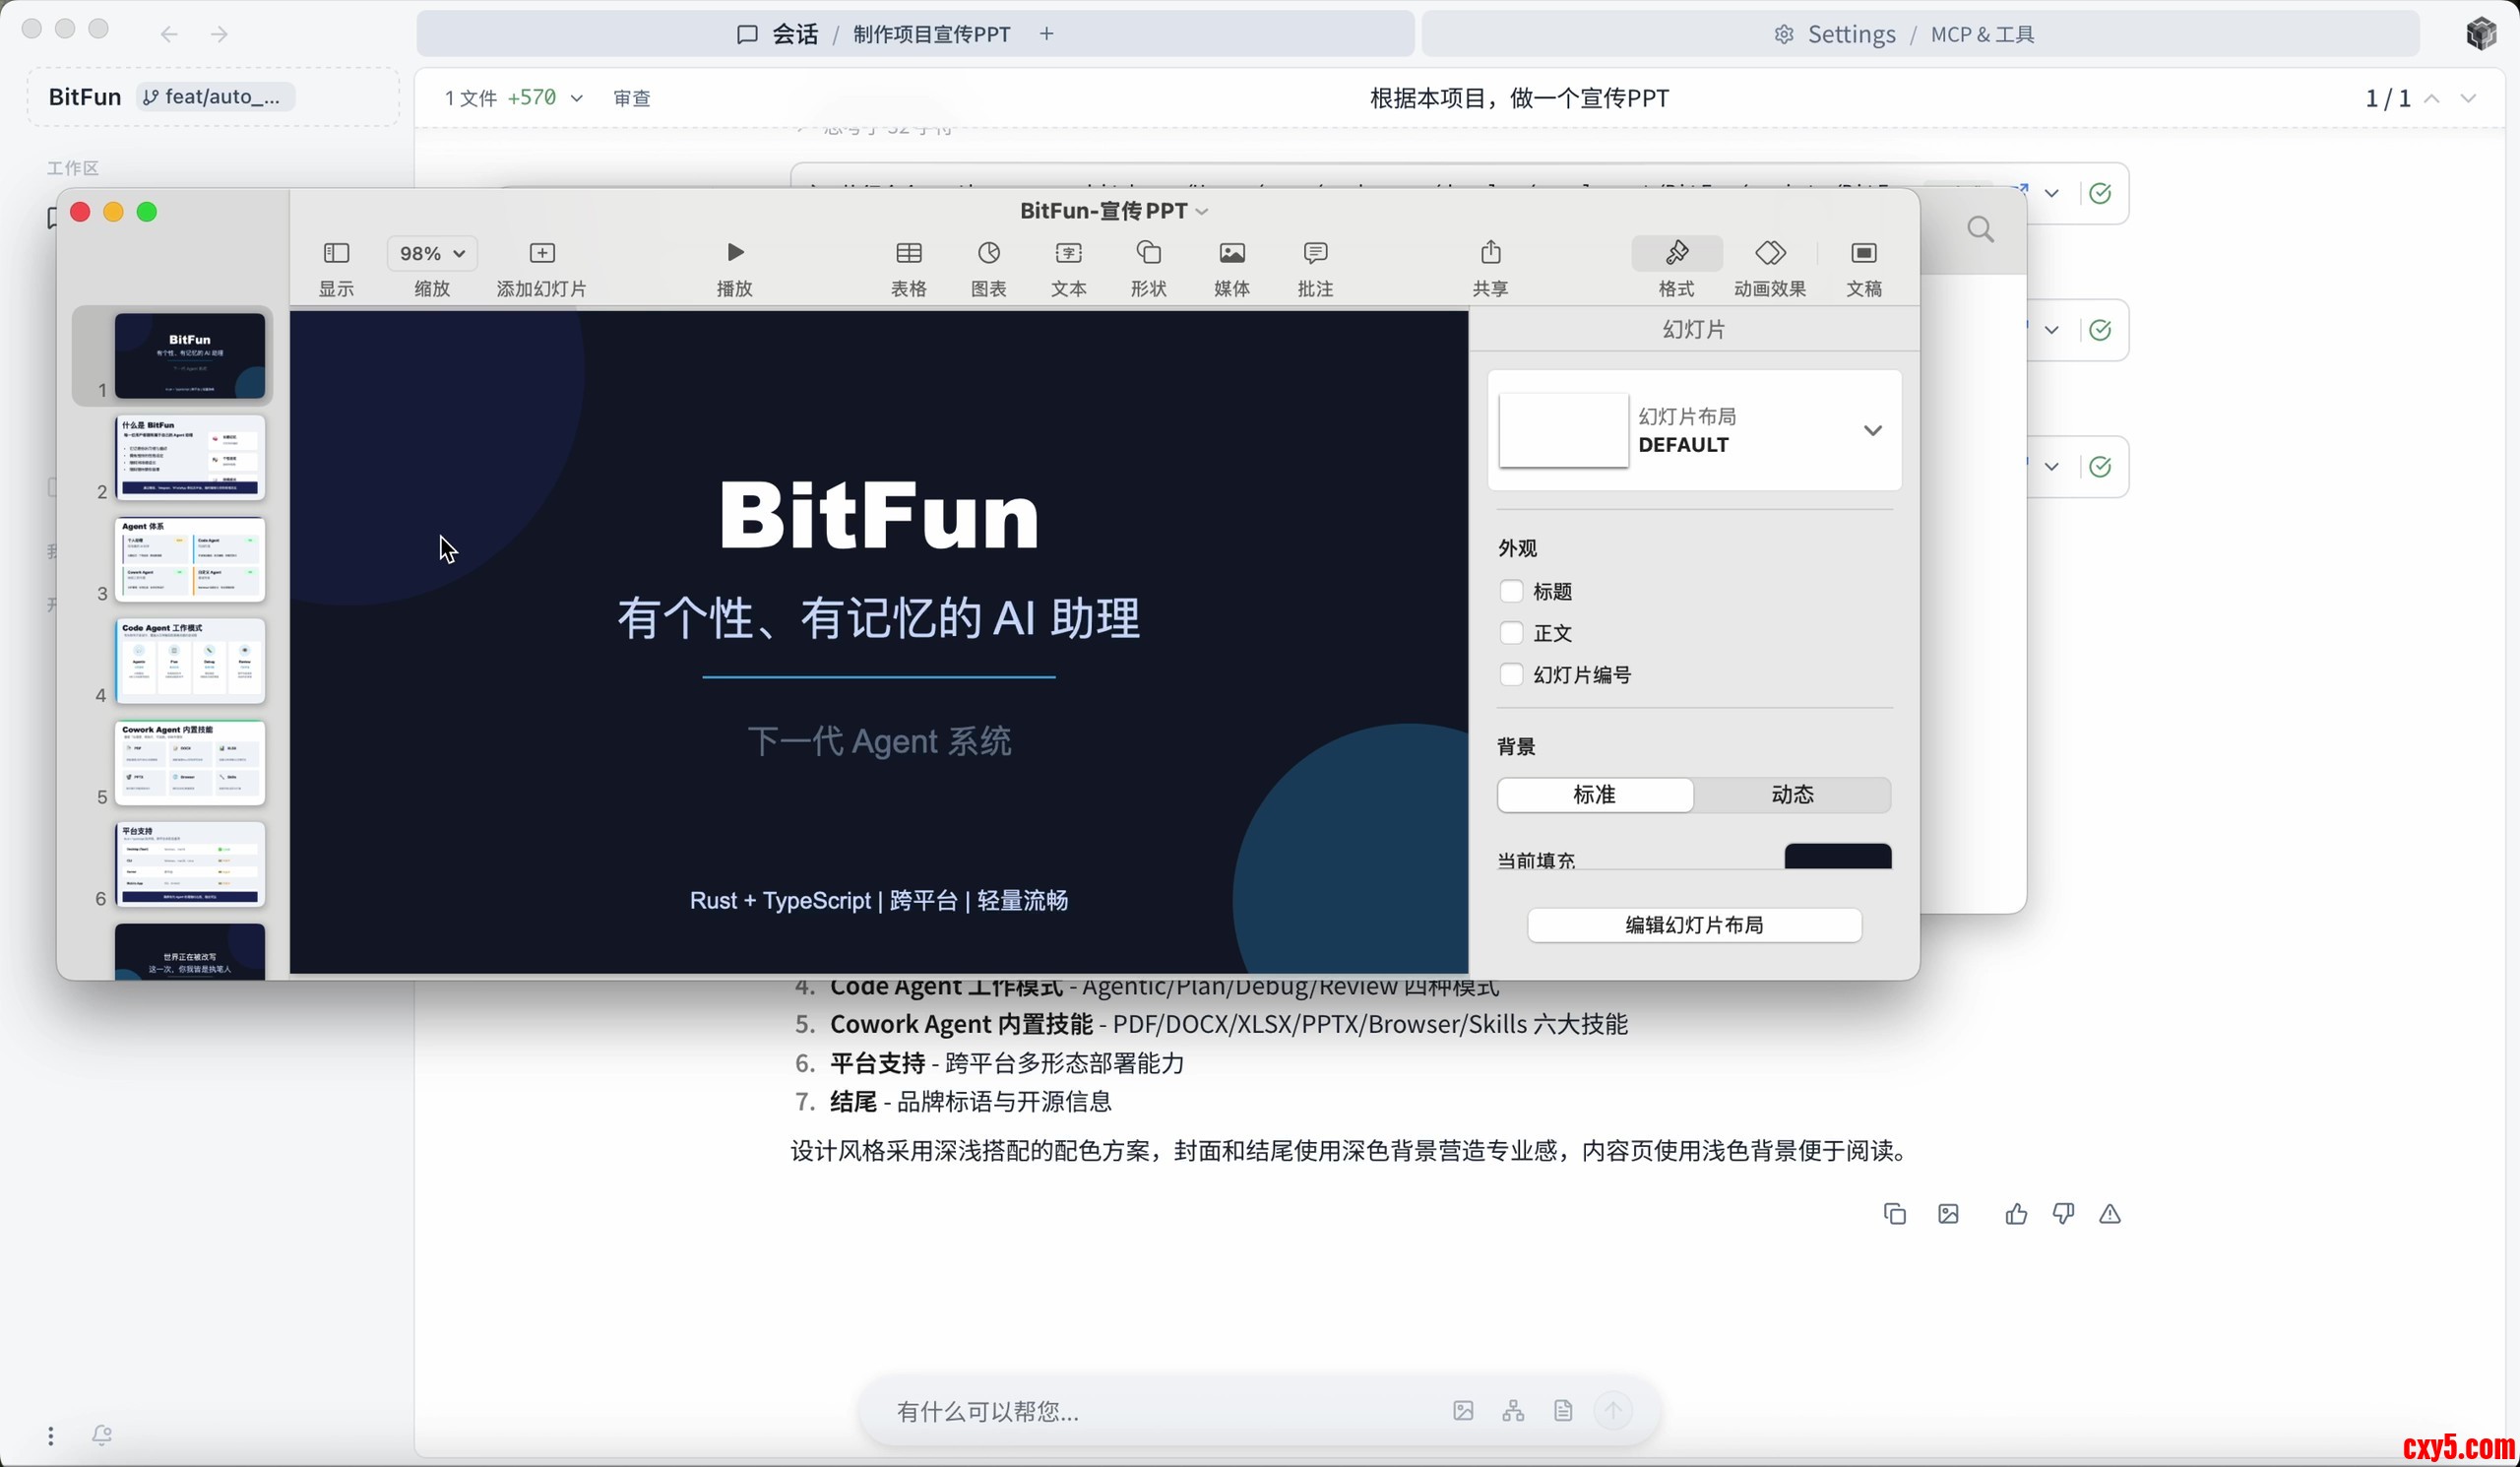Click the Play slideshow icon in Keynote toolbar
The image size is (2520, 1467).
[x=734, y=252]
